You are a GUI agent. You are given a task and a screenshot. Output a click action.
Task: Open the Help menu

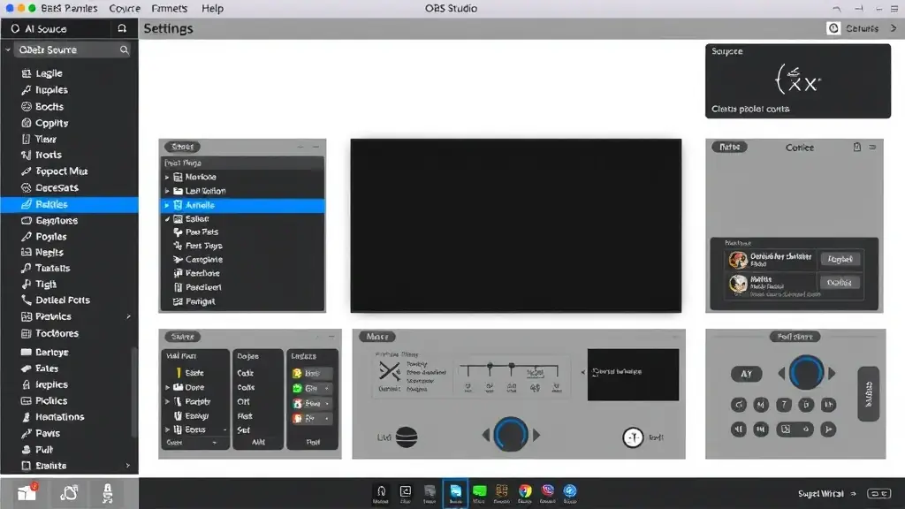(x=212, y=8)
